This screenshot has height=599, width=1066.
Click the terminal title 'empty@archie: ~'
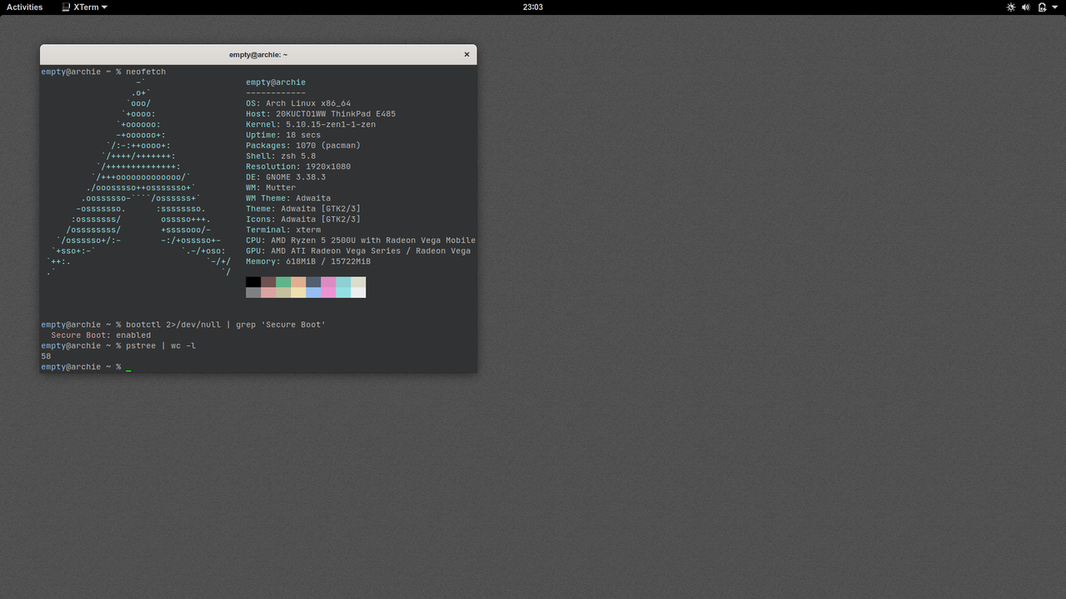[x=258, y=55]
